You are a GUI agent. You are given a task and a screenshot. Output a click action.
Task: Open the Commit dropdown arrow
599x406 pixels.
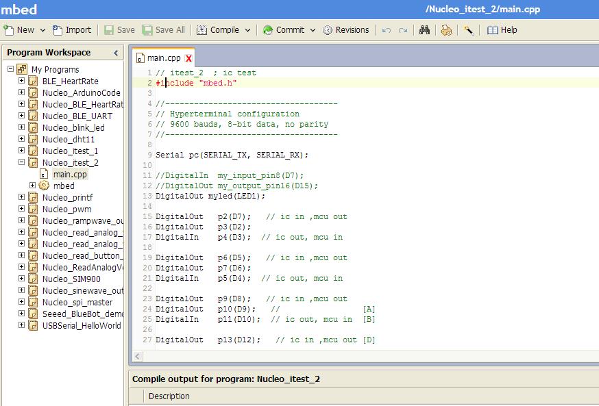click(x=313, y=30)
